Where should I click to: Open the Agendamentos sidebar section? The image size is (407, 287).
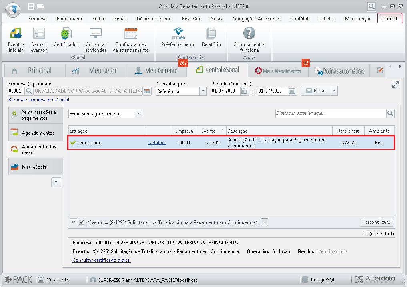(x=36, y=133)
